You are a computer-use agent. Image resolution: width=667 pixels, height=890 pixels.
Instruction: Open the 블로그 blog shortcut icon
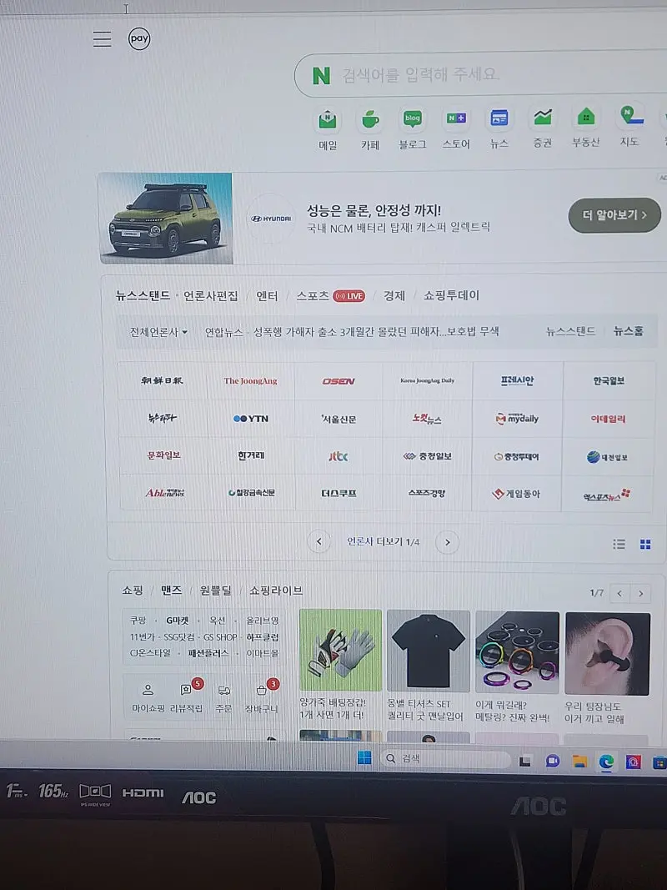point(412,120)
